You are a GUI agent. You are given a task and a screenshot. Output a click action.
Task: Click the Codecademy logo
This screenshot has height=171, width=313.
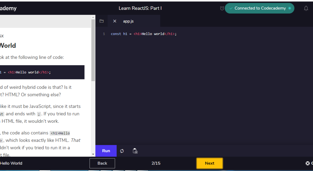pos(8,8)
